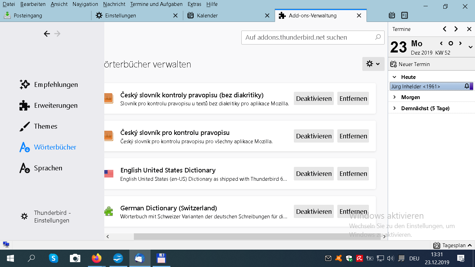
Task: Click the US flag icon of English Dictionary
Action: tap(109, 173)
